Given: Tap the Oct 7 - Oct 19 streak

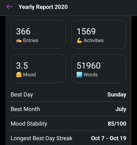Looking at the screenshot, I should click(x=109, y=138).
